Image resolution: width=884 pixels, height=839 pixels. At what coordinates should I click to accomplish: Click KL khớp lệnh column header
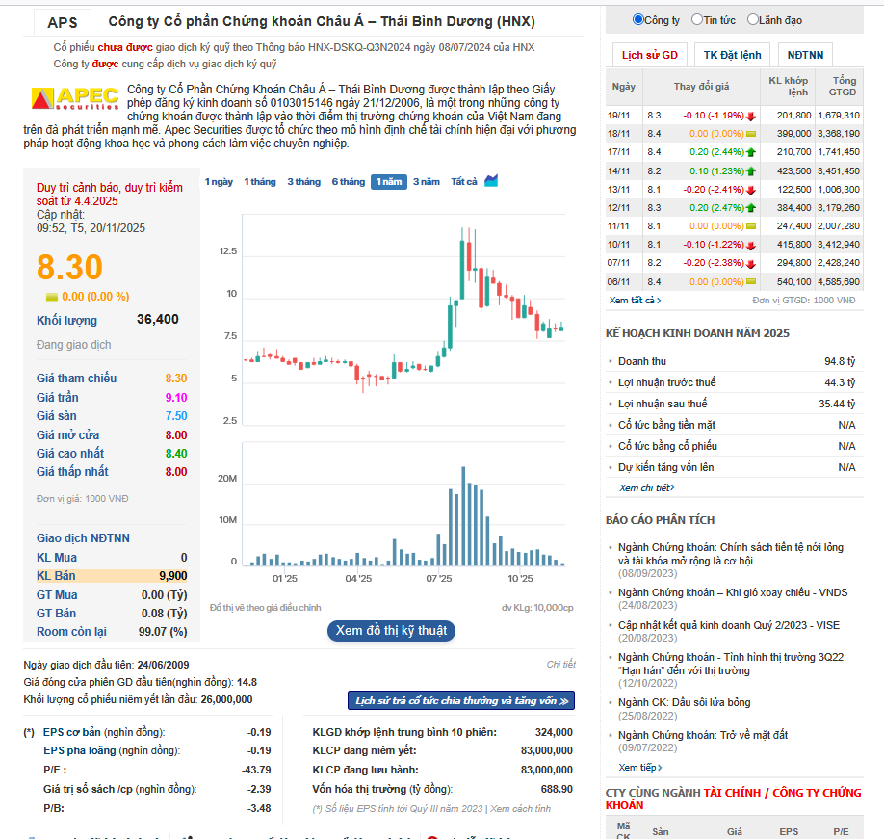(x=788, y=87)
